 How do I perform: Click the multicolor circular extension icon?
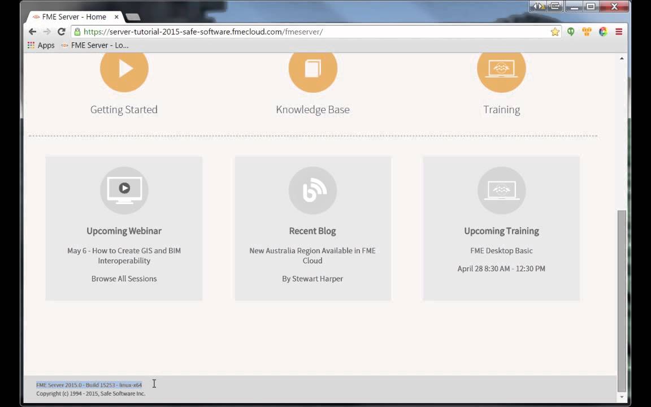603,32
